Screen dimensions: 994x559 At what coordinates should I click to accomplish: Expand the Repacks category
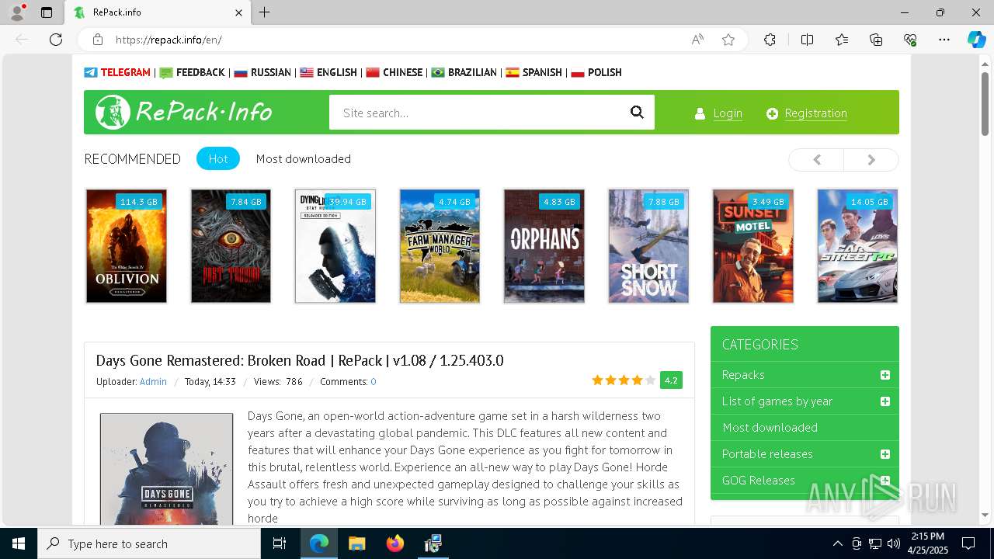[885, 375]
